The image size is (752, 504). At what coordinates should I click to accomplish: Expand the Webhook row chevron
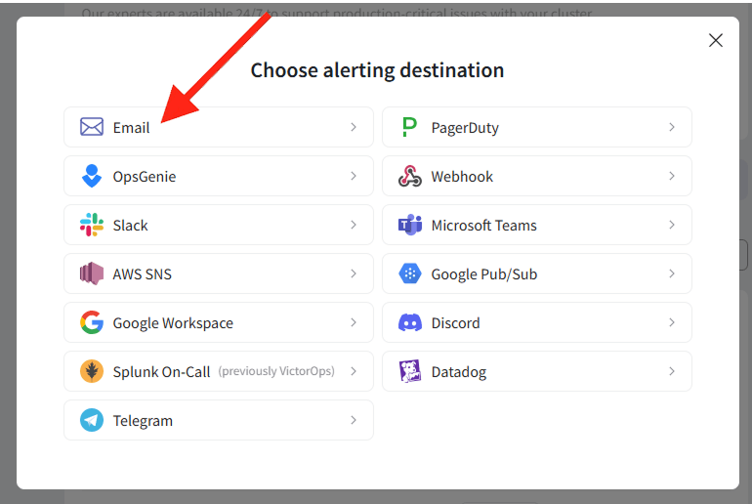[672, 176]
